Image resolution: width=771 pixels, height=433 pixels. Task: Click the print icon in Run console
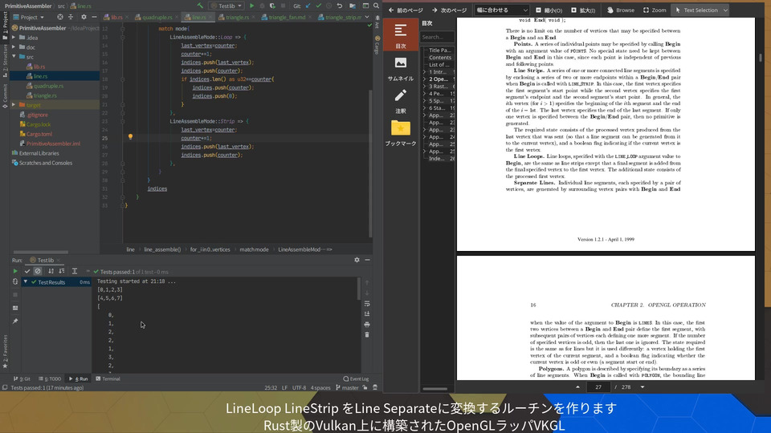pyautogui.click(x=367, y=324)
